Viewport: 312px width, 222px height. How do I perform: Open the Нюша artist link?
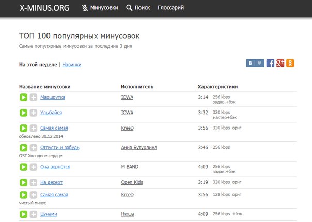(x=128, y=214)
